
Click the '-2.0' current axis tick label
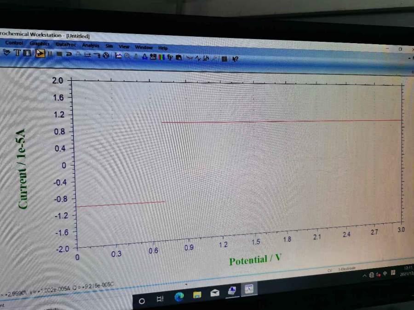click(x=62, y=249)
